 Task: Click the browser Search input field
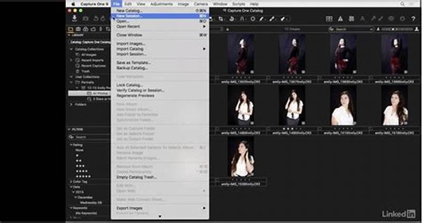click(x=351, y=29)
